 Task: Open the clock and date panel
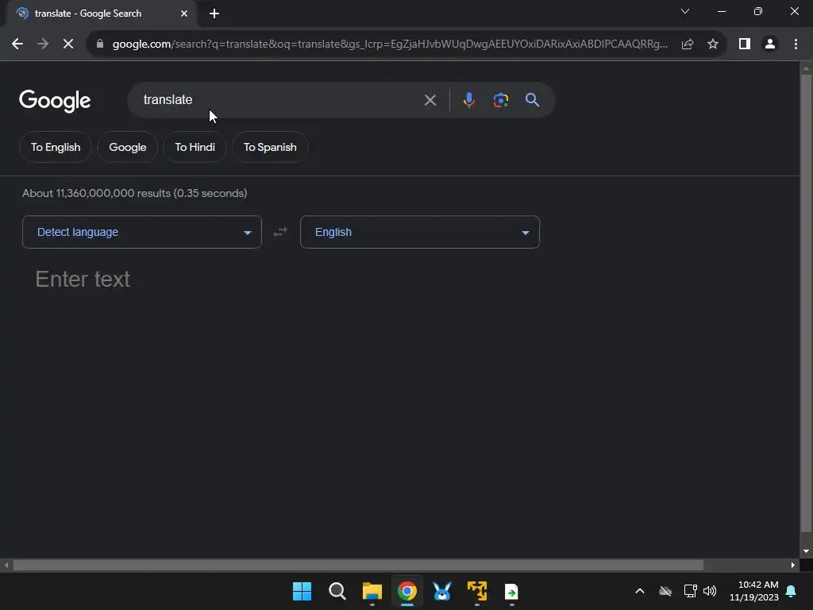coord(754,591)
